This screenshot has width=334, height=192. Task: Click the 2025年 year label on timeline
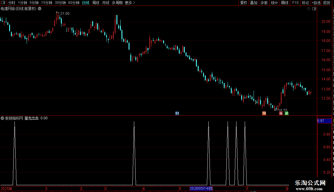7,188
